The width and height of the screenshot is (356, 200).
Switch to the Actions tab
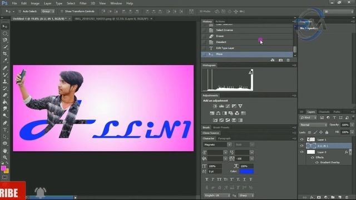tap(220, 22)
